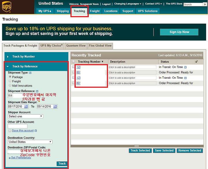Screen dimensions: 208x169
Task: Click the UPS shield logo
Action: tap(6, 7)
